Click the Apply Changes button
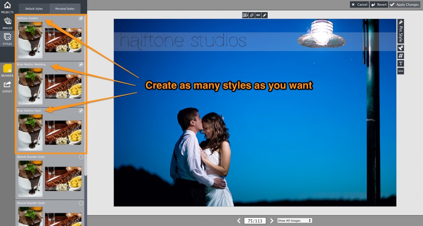Viewport: 423px width, 226px height. pos(404,5)
